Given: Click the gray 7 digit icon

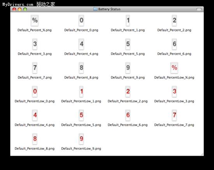Looking at the screenshot, I should (x=35, y=68).
